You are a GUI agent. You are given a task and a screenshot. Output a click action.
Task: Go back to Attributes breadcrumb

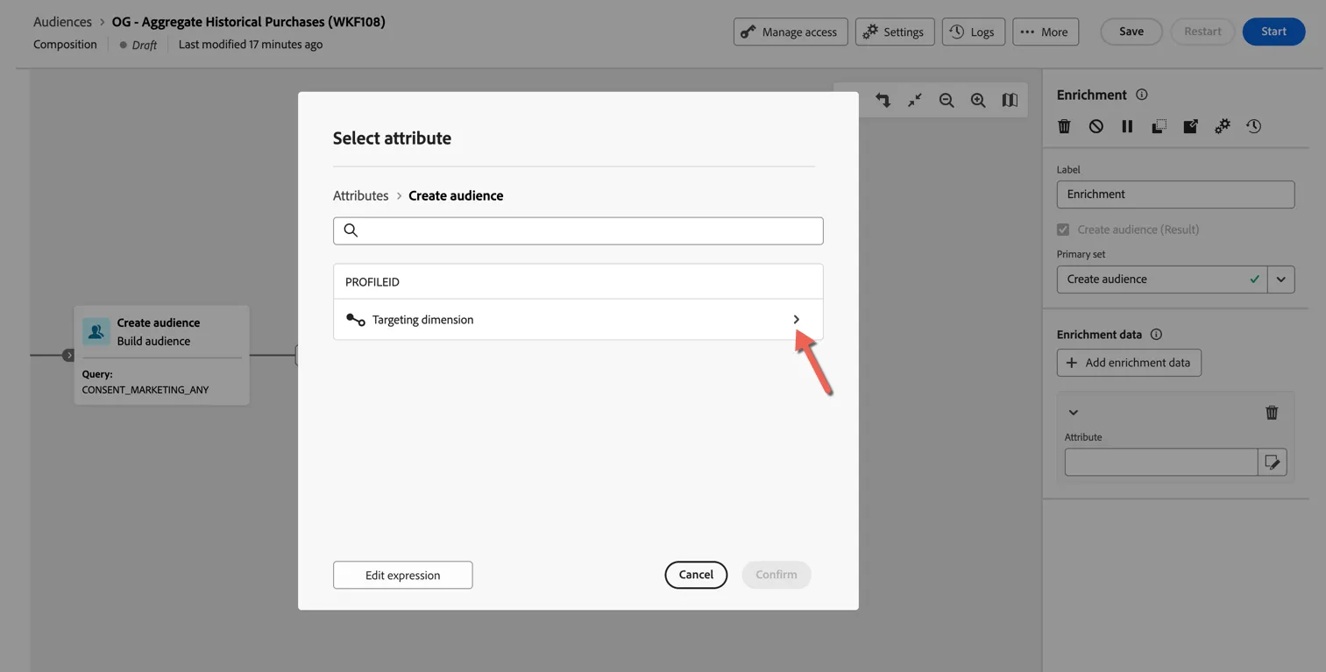360,195
